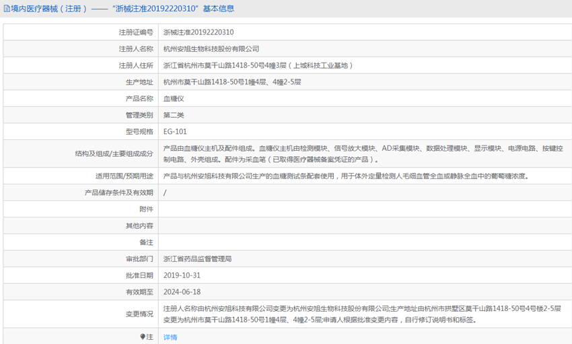572x344 pixels.
Task: Select model value EG-101
Action: point(175,132)
